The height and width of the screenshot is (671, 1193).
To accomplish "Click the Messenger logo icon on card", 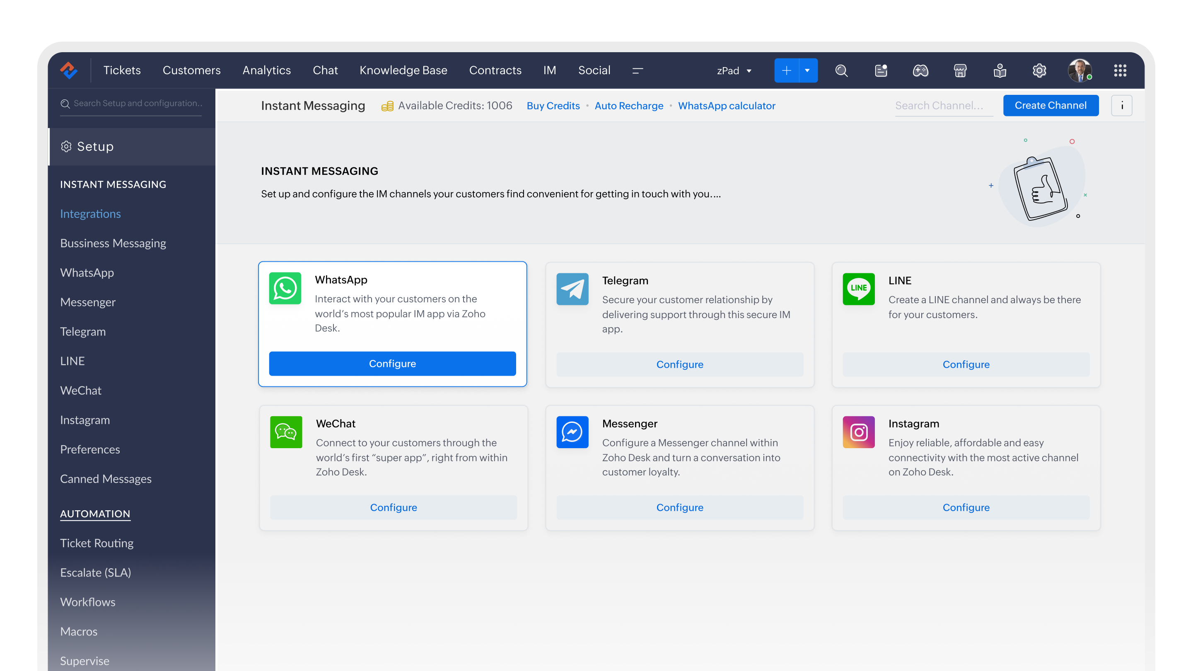I will [x=572, y=432].
